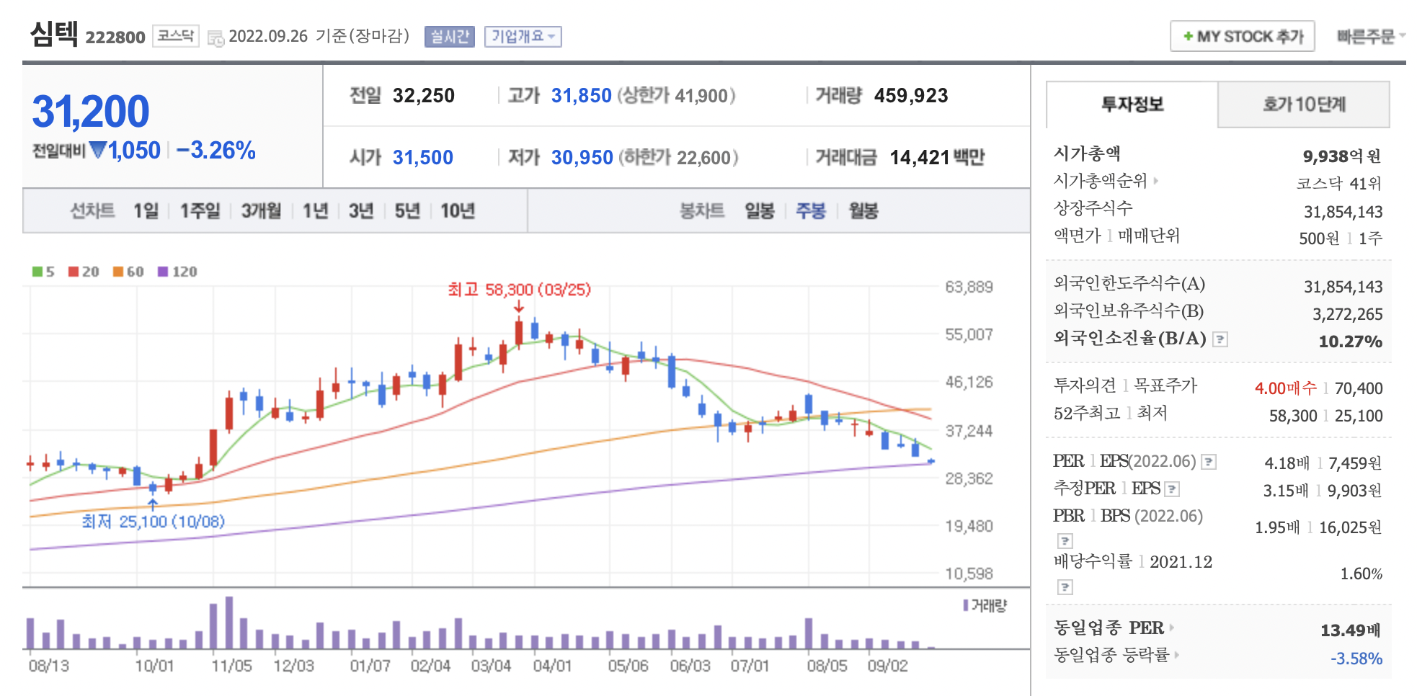Click the arrow next to 동일업종 등락률
Image resolution: width=1417 pixels, height=696 pixels.
(x=1178, y=655)
